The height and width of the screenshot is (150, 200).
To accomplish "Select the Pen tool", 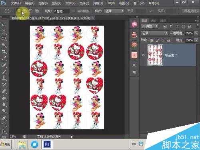I will click(4, 118).
